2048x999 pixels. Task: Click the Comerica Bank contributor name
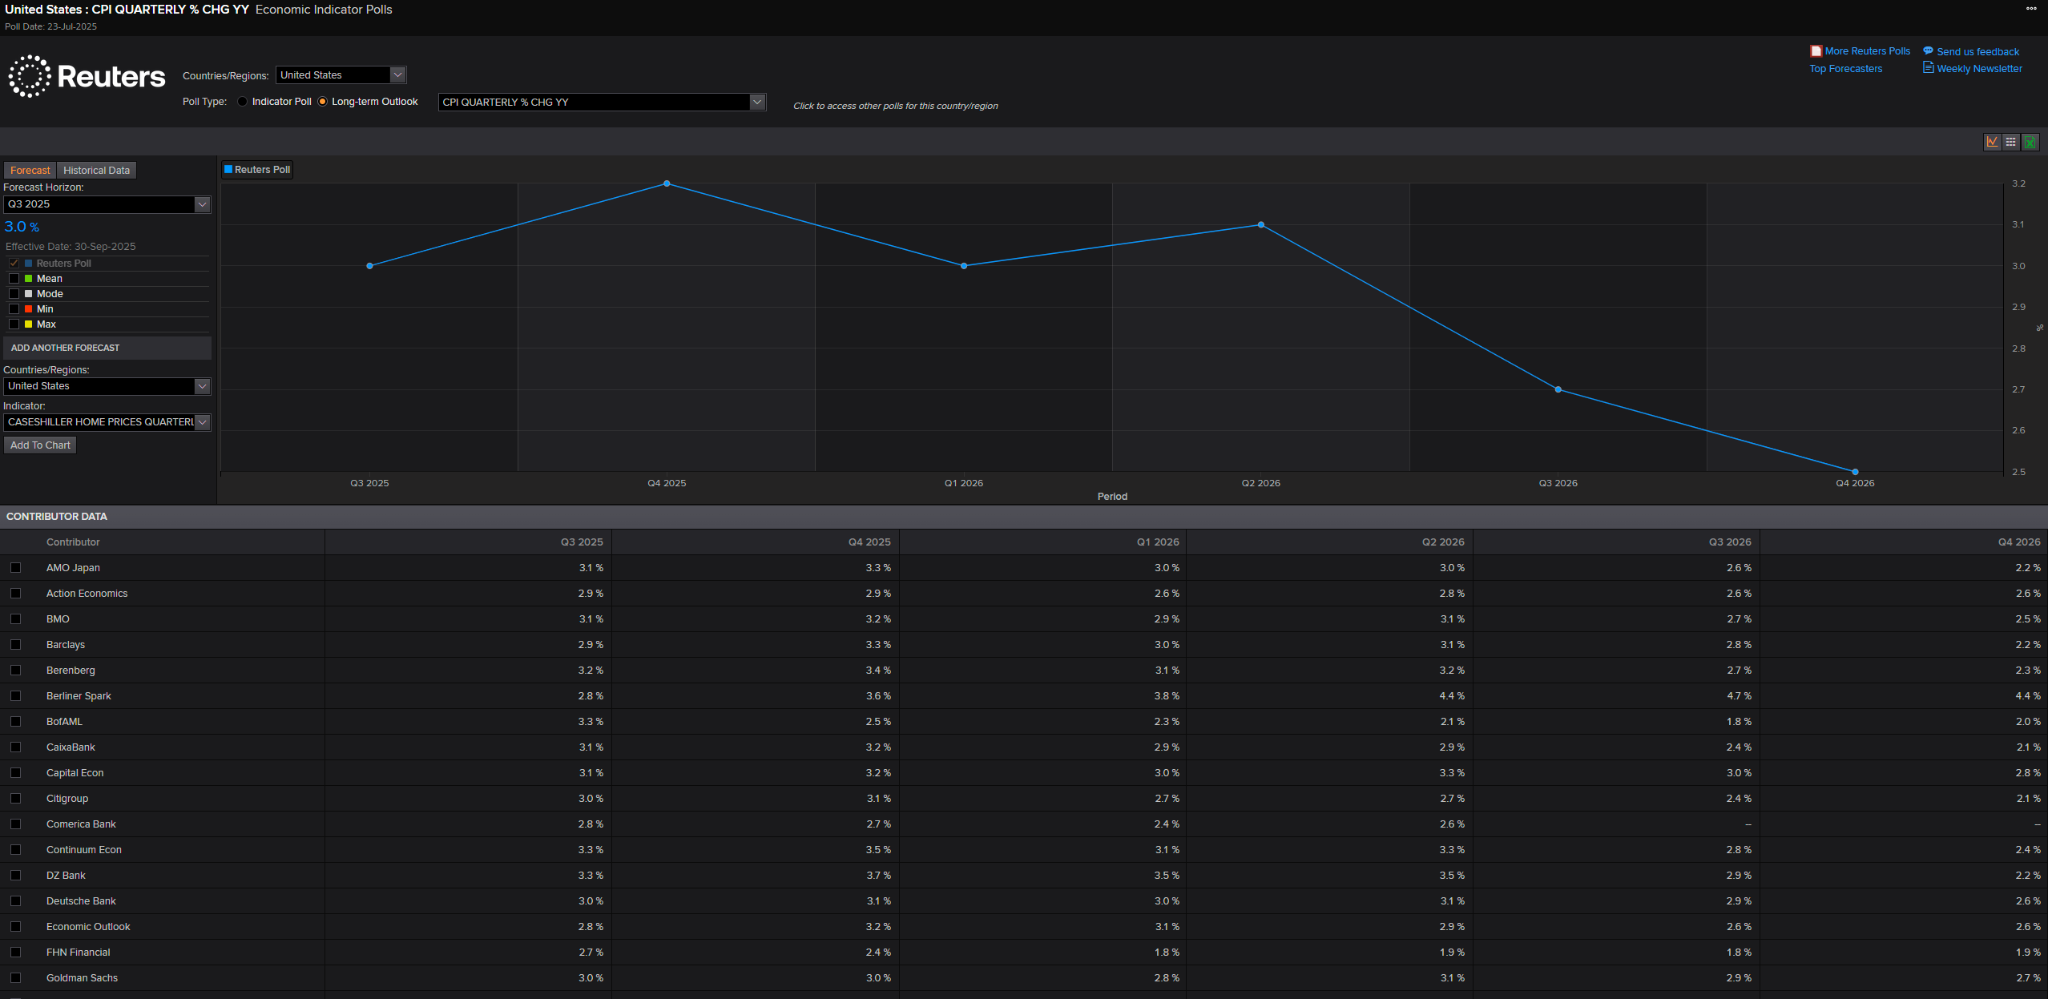tap(81, 824)
